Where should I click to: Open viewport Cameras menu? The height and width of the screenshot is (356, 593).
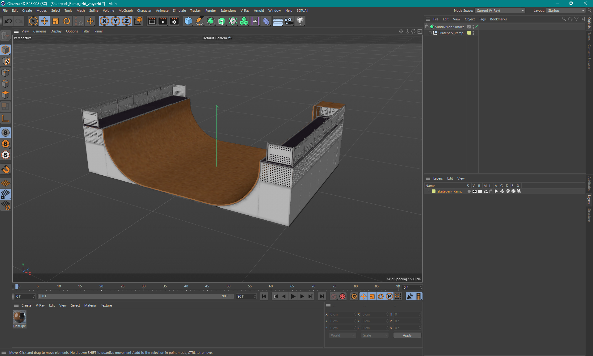point(40,31)
